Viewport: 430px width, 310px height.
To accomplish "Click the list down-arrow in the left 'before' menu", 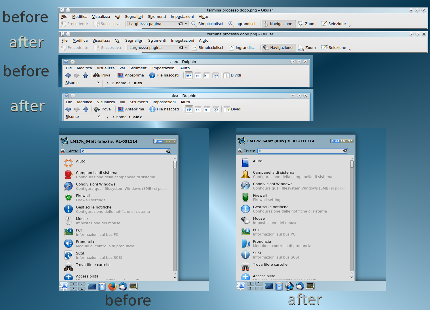I will click(x=175, y=278).
